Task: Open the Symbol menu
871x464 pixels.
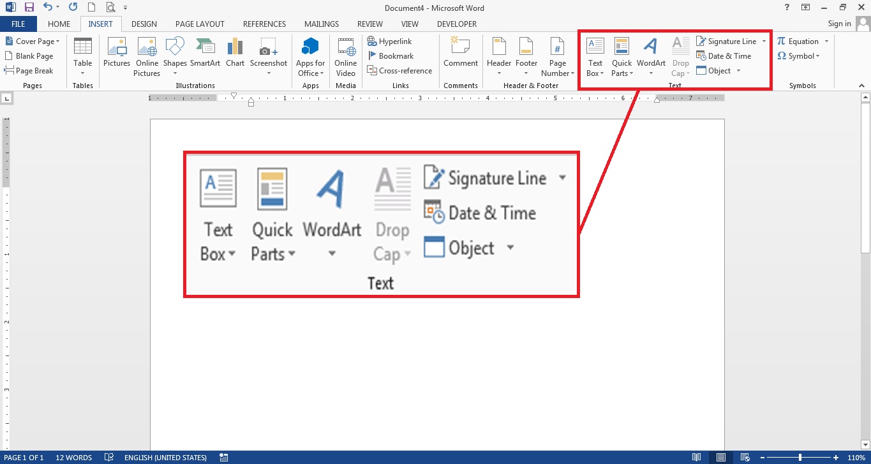Action: 800,56
